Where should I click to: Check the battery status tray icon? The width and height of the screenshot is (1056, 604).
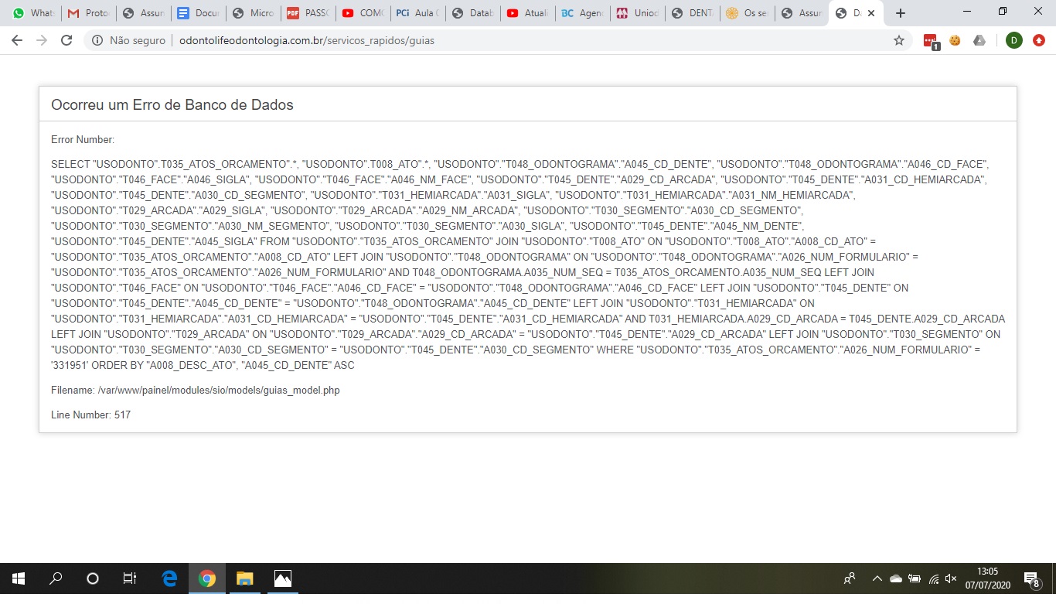[915, 578]
